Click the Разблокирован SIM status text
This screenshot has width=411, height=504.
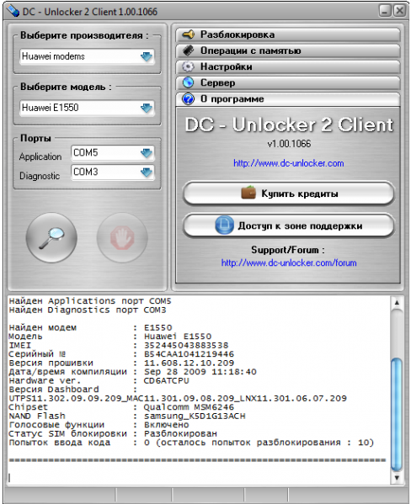tap(180, 433)
